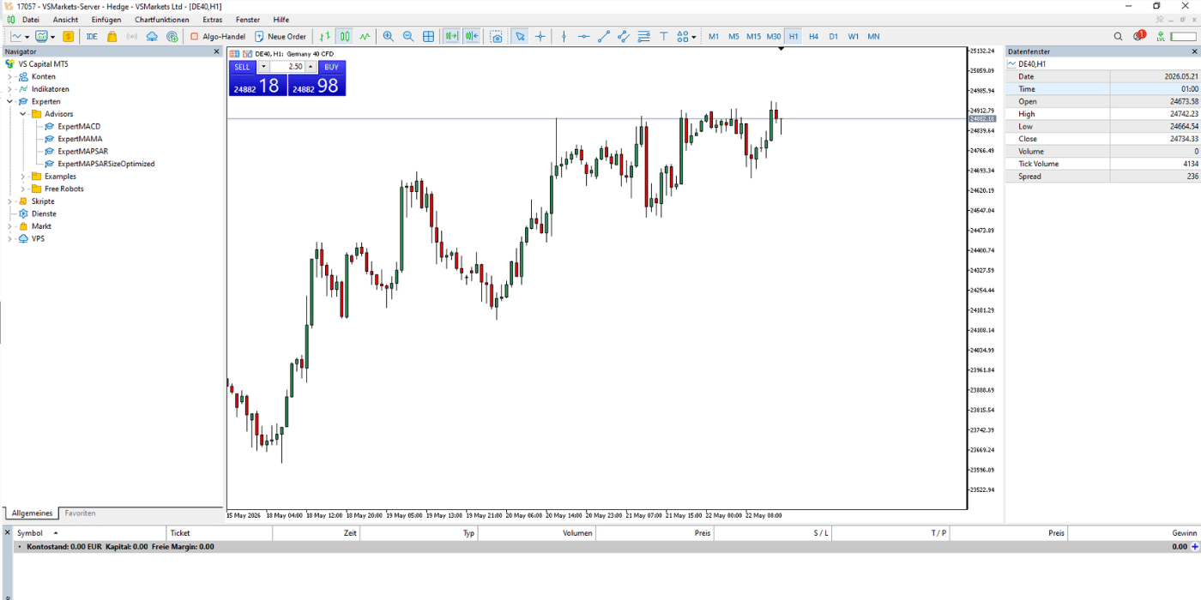This screenshot has width=1201, height=600.
Task: Click the BUY button on chart
Action: [x=331, y=67]
